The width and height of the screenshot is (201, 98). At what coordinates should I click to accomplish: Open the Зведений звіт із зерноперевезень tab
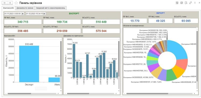50,8
